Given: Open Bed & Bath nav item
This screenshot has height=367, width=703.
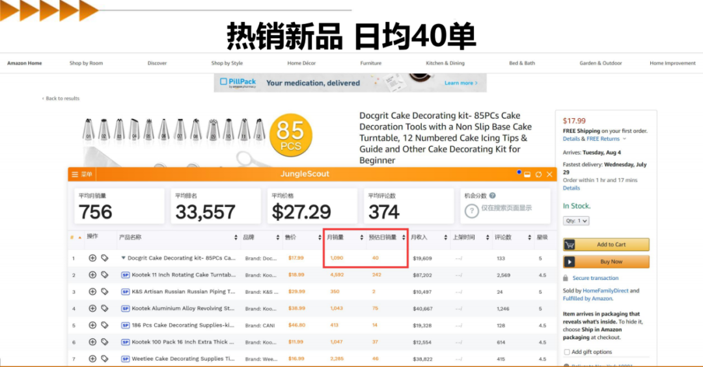Looking at the screenshot, I should tap(522, 63).
